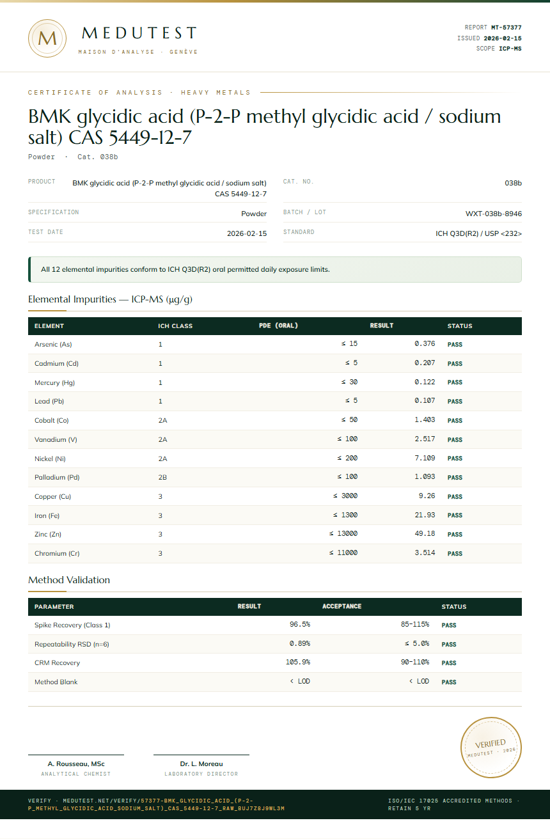Click the gold VERIFIED seal stamp
550x839 pixels.
point(491,748)
